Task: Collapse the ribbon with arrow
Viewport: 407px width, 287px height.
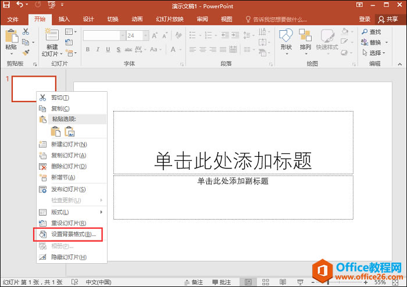Action: coord(399,64)
